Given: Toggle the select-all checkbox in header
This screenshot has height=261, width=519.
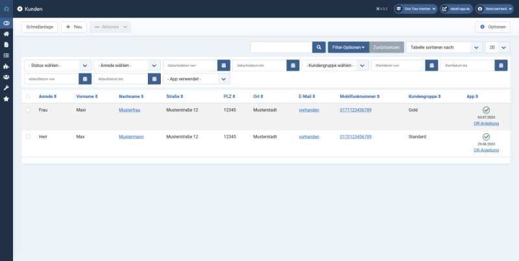Looking at the screenshot, I should (28, 96).
